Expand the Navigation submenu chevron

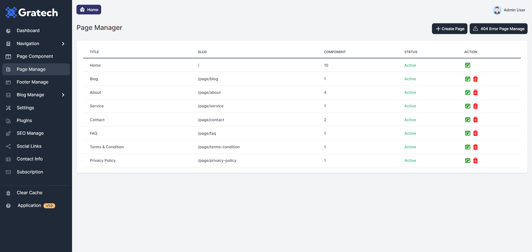[x=63, y=44]
